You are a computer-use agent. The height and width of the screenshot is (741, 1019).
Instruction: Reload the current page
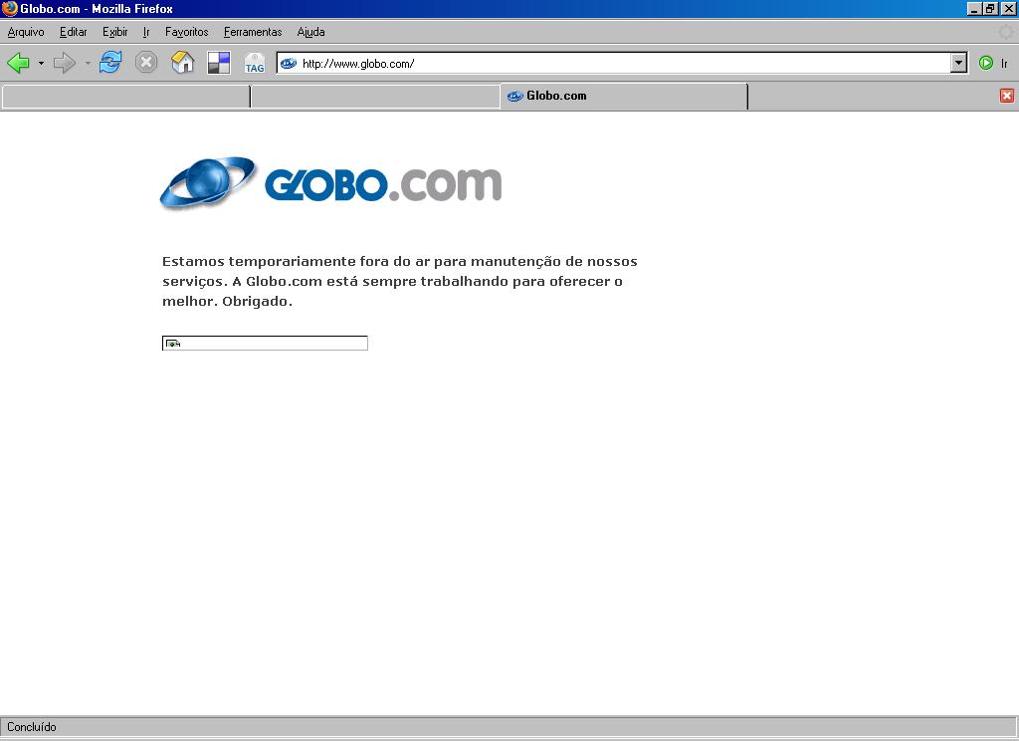(110, 63)
